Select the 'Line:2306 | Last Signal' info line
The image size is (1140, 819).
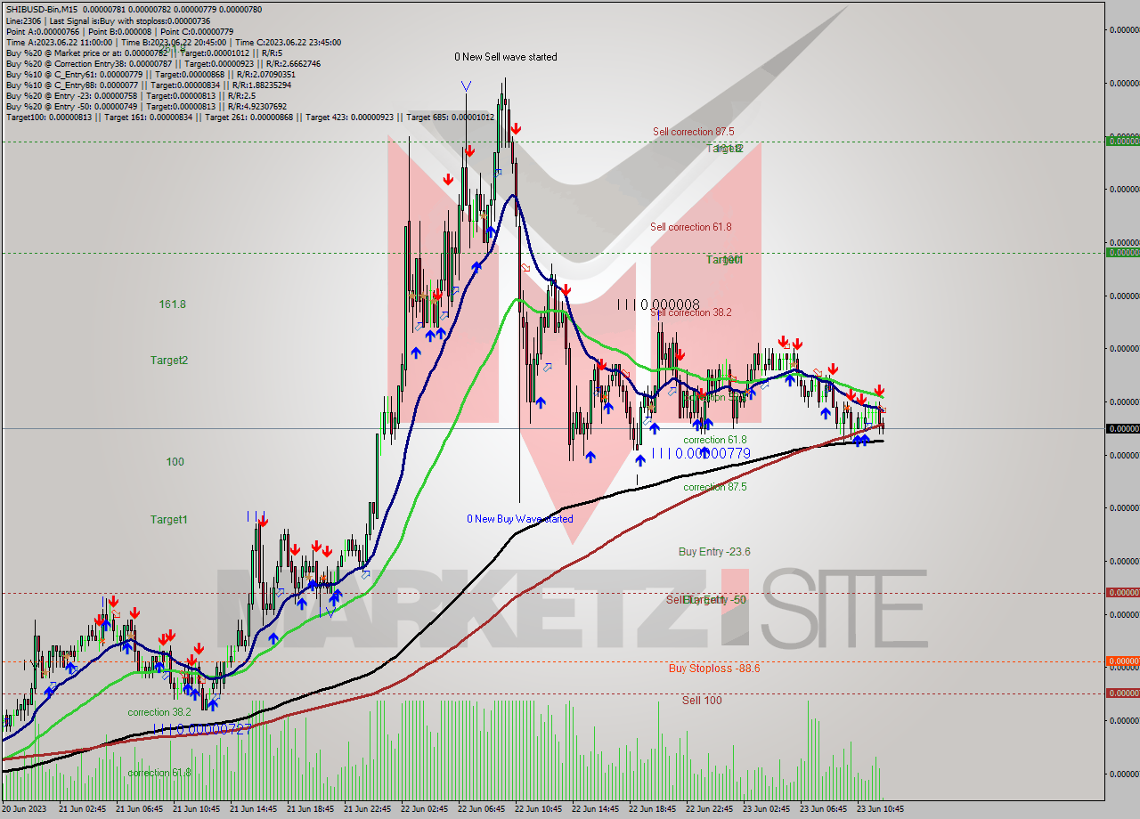tap(108, 20)
